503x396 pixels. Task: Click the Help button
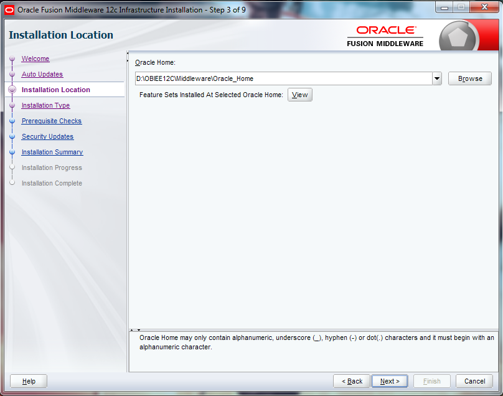[x=29, y=381]
